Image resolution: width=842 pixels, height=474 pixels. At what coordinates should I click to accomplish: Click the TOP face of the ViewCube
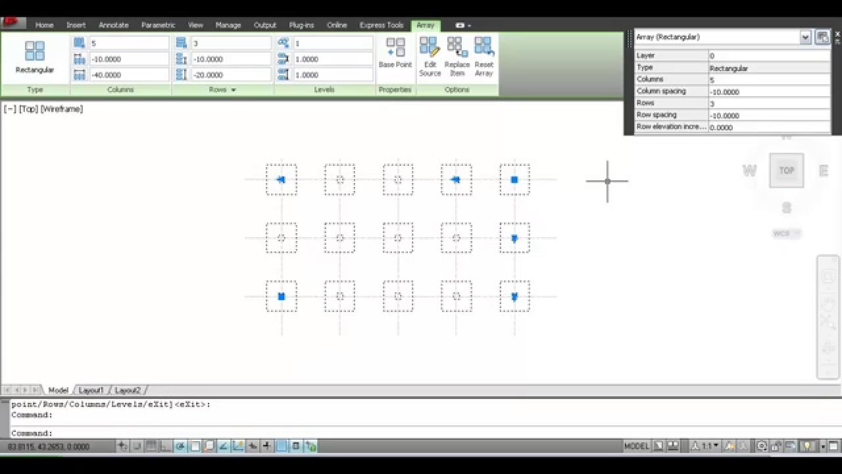point(787,171)
